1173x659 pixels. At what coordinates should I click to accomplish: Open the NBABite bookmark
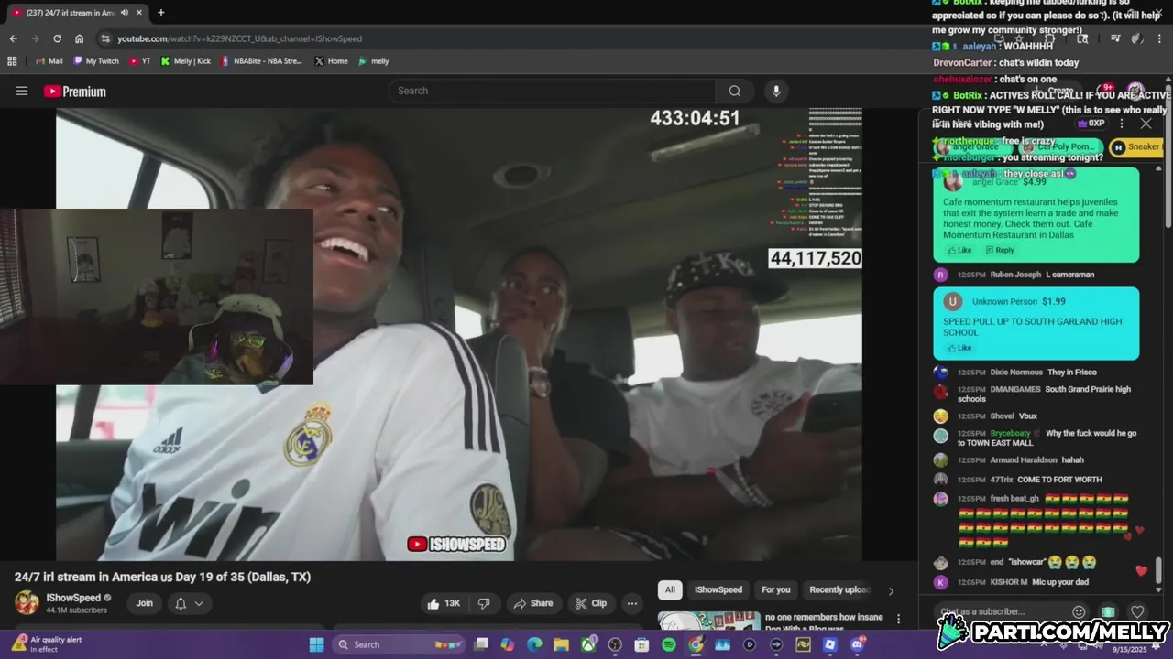pos(261,61)
